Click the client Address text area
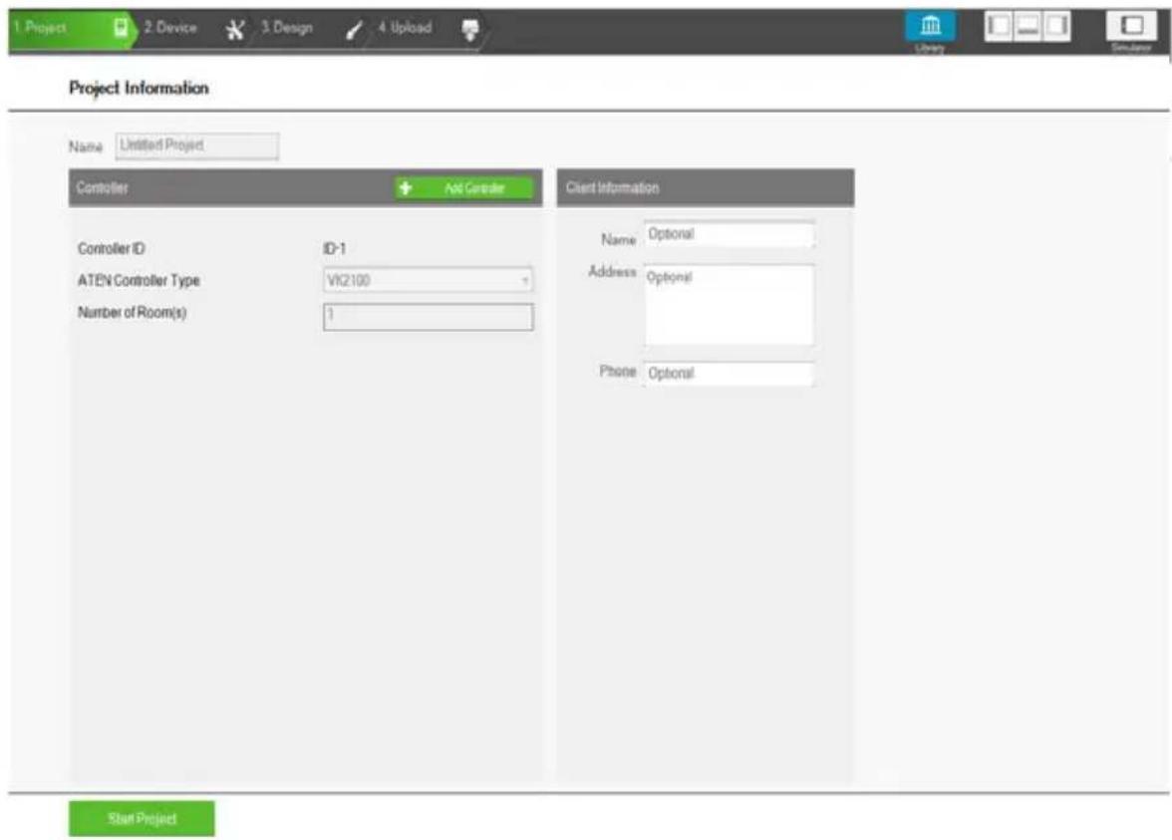The height and width of the screenshot is (840, 1172). point(729,305)
